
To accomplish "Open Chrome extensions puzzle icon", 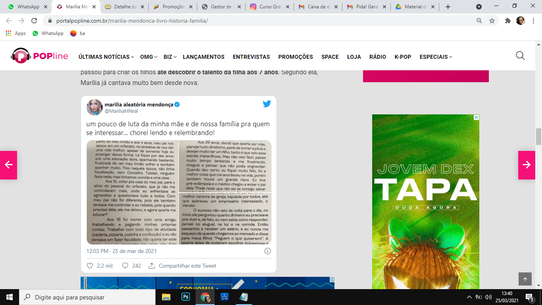I will [x=507, y=21].
